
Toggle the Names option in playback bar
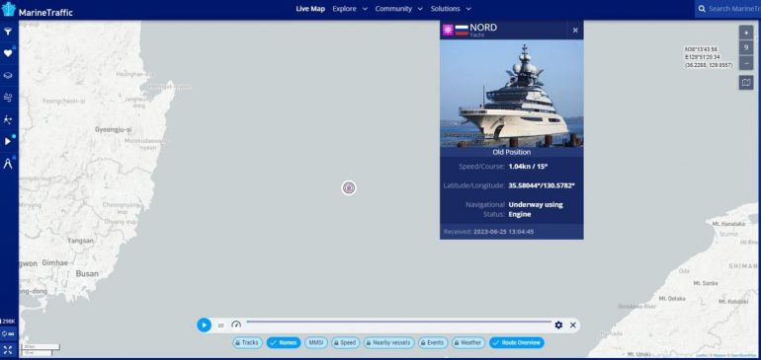pos(284,342)
